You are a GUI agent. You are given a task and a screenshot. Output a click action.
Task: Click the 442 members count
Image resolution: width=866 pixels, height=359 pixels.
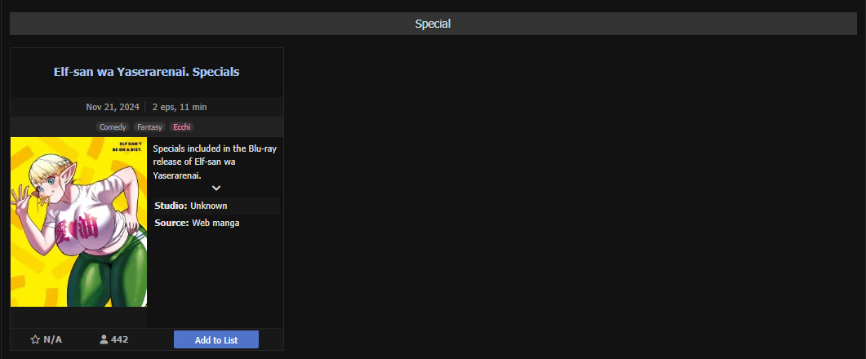tap(119, 339)
